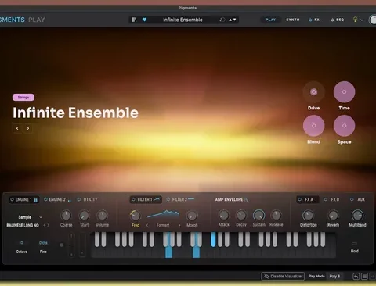This screenshot has width=376, height=286.
Task: Click the lightbulb tips icon
Action: coord(355,20)
